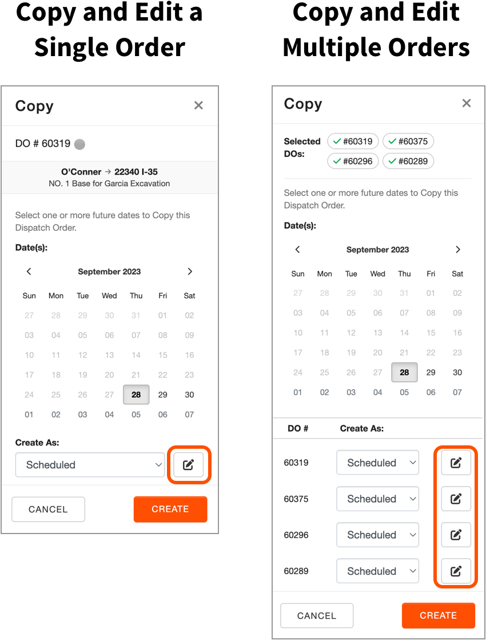Click edit icon for DO 60375 row

(456, 499)
